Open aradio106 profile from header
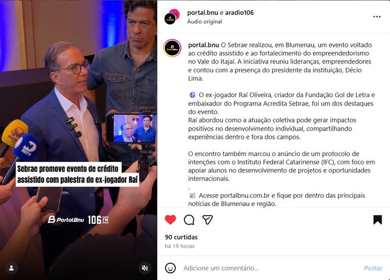390x280 pixels. click(239, 12)
